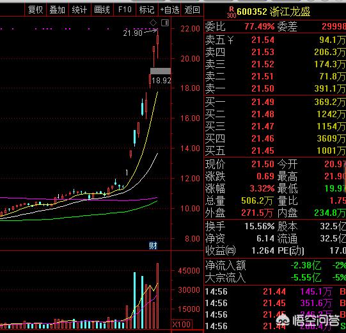Viewport: 346px width, 333px height.
Task: Click trade row with volume 145.1万
Action: [x=275, y=291]
